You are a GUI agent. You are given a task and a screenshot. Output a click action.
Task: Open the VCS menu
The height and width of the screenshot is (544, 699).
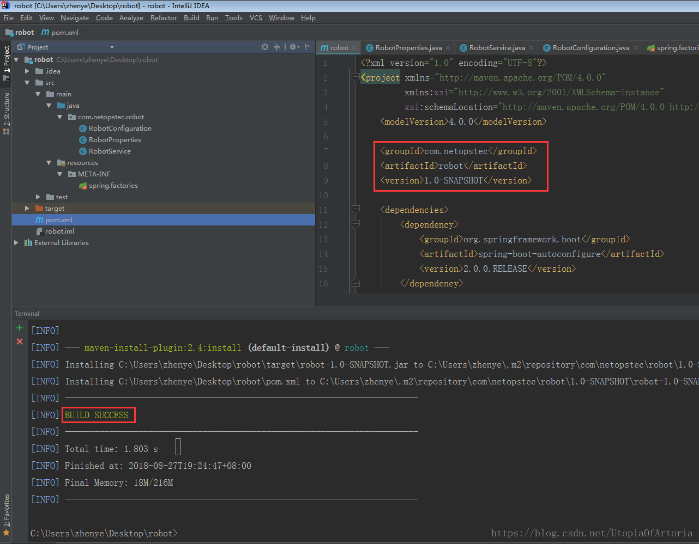point(256,18)
